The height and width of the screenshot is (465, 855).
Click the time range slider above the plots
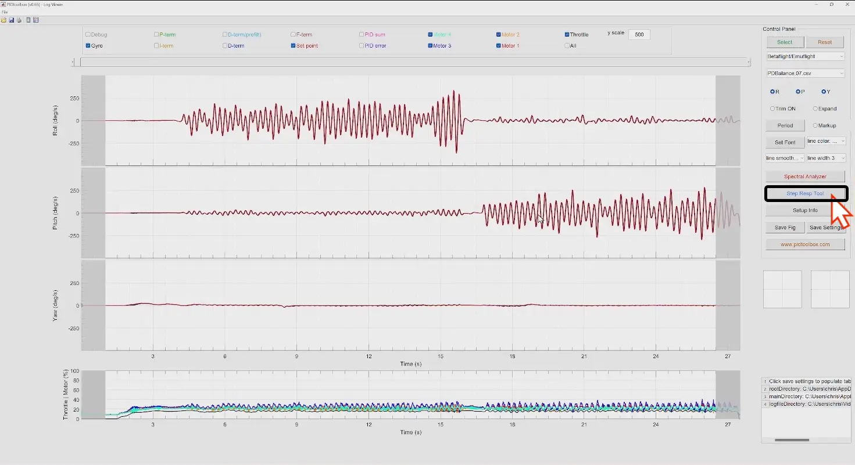click(x=412, y=62)
